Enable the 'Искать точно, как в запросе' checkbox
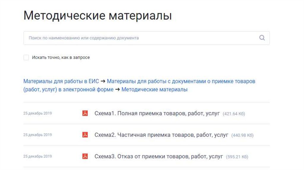 26,57
